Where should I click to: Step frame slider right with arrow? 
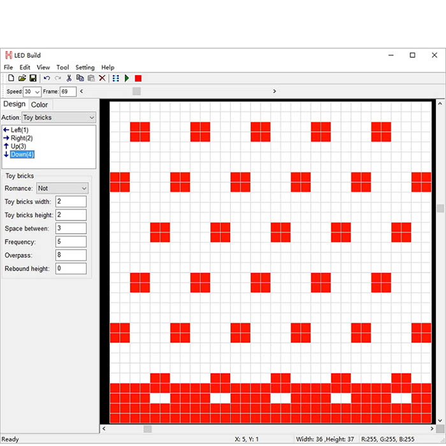tap(275, 91)
